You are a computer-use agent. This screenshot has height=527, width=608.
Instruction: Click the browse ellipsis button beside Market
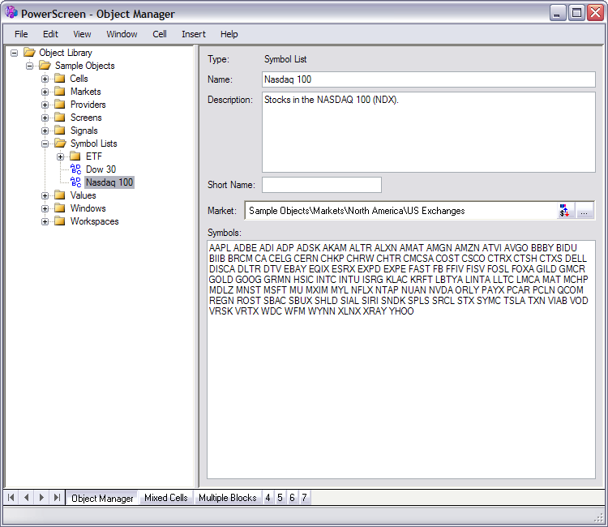coord(584,211)
